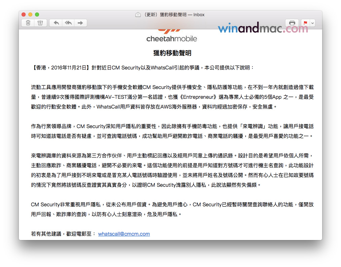This screenshot has width=341, height=267.
Task: Flag the message with the red flag
Action: (x=305, y=23)
